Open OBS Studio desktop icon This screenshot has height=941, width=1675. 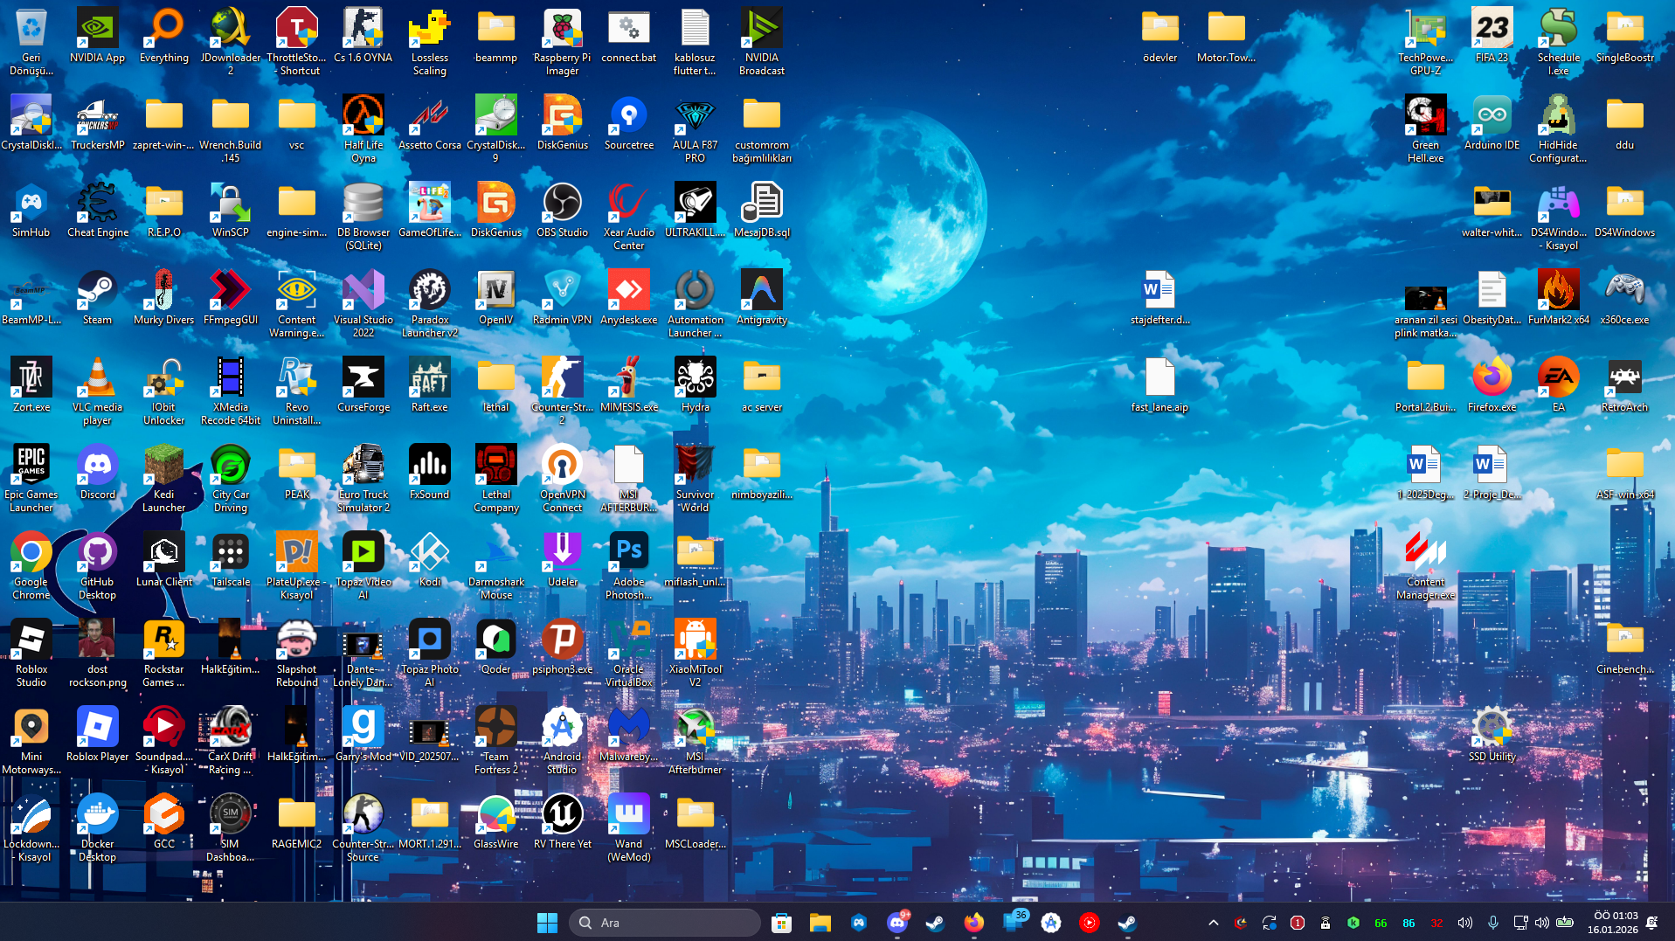[562, 211]
